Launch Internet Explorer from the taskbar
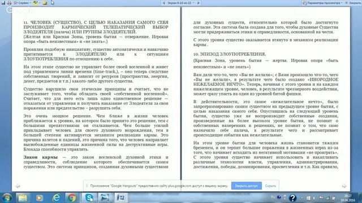 (x=56, y=198)
